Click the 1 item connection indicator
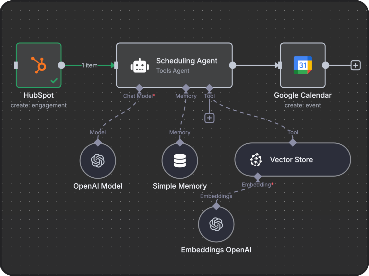Image resolution: width=369 pixels, height=276 pixels. point(89,65)
